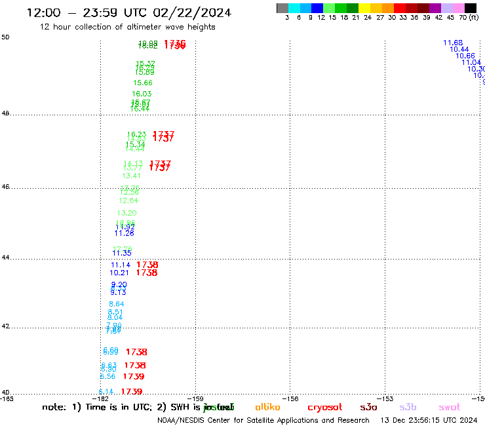
Task: Click the 's3a' satellite legend label
Action: click(x=368, y=407)
